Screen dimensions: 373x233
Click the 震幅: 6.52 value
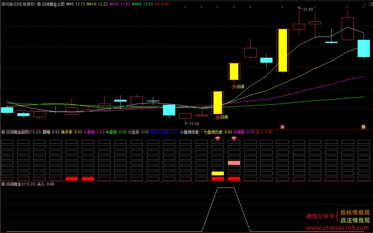pos(51,132)
